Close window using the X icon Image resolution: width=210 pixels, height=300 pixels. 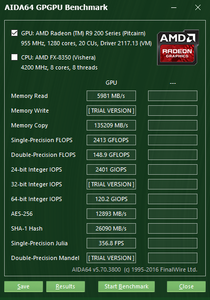tap(198, 7)
